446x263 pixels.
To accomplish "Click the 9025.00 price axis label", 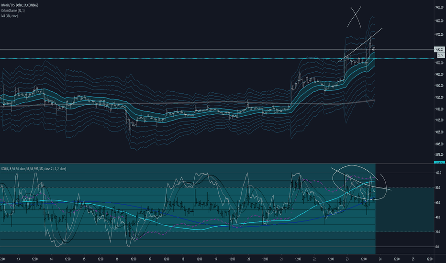I will point(439,132).
